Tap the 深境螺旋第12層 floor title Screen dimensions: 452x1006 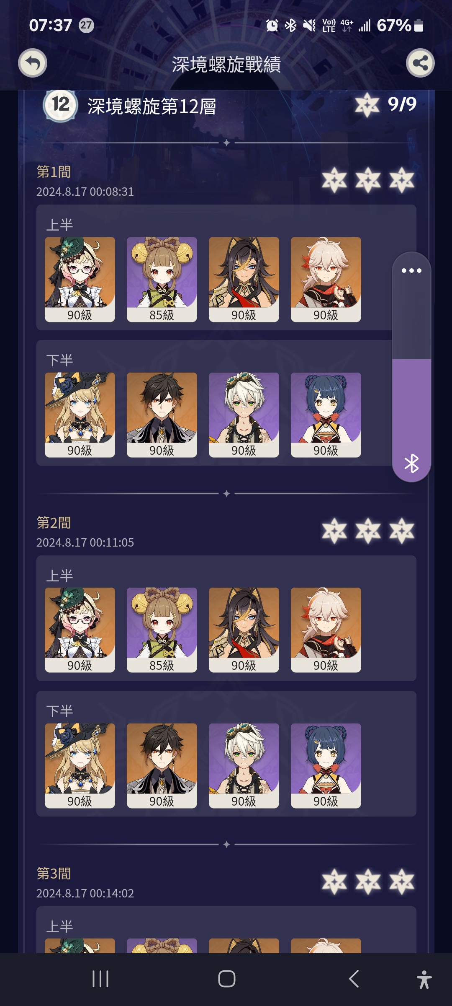[x=152, y=106]
